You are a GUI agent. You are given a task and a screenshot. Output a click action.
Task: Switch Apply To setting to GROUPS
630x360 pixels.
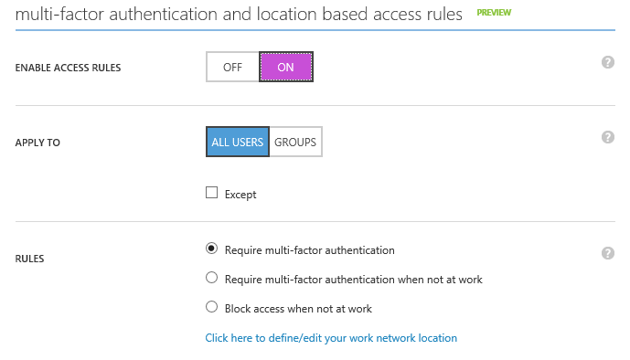295,142
